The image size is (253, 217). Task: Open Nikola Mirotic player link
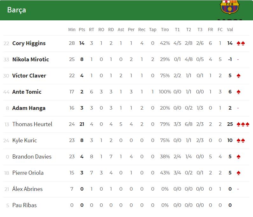point(31,59)
